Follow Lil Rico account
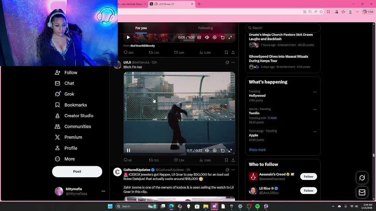Screen dimensions: 376x211 tap(308, 190)
